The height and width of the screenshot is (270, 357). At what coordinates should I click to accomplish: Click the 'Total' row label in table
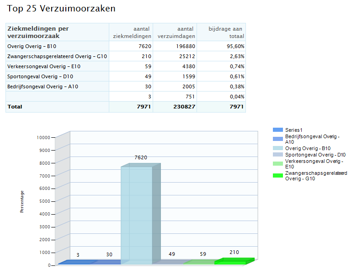click(x=15, y=107)
